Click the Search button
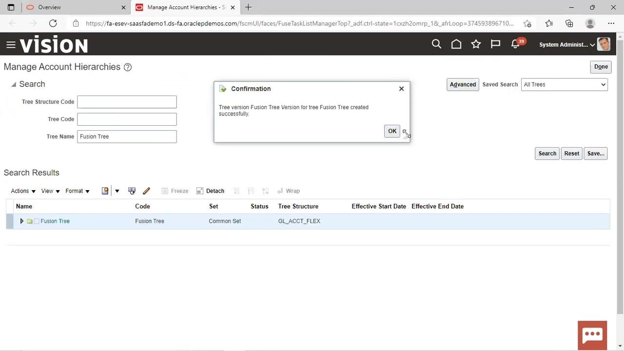Screen dimensions: 624x351 click(x=547, y=154)
